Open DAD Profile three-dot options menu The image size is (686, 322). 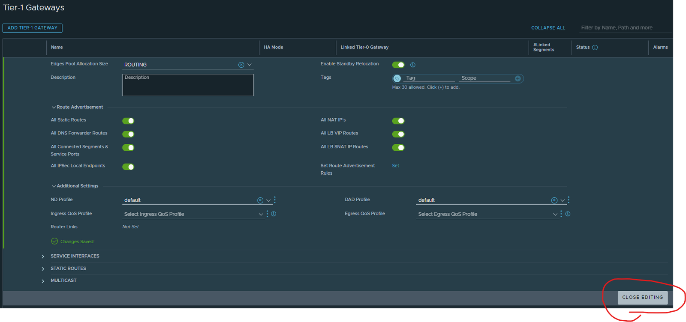[x=569, y=200]
